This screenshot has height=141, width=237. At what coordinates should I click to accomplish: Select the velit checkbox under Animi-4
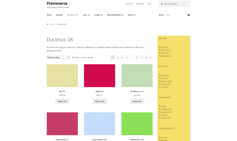159,87
